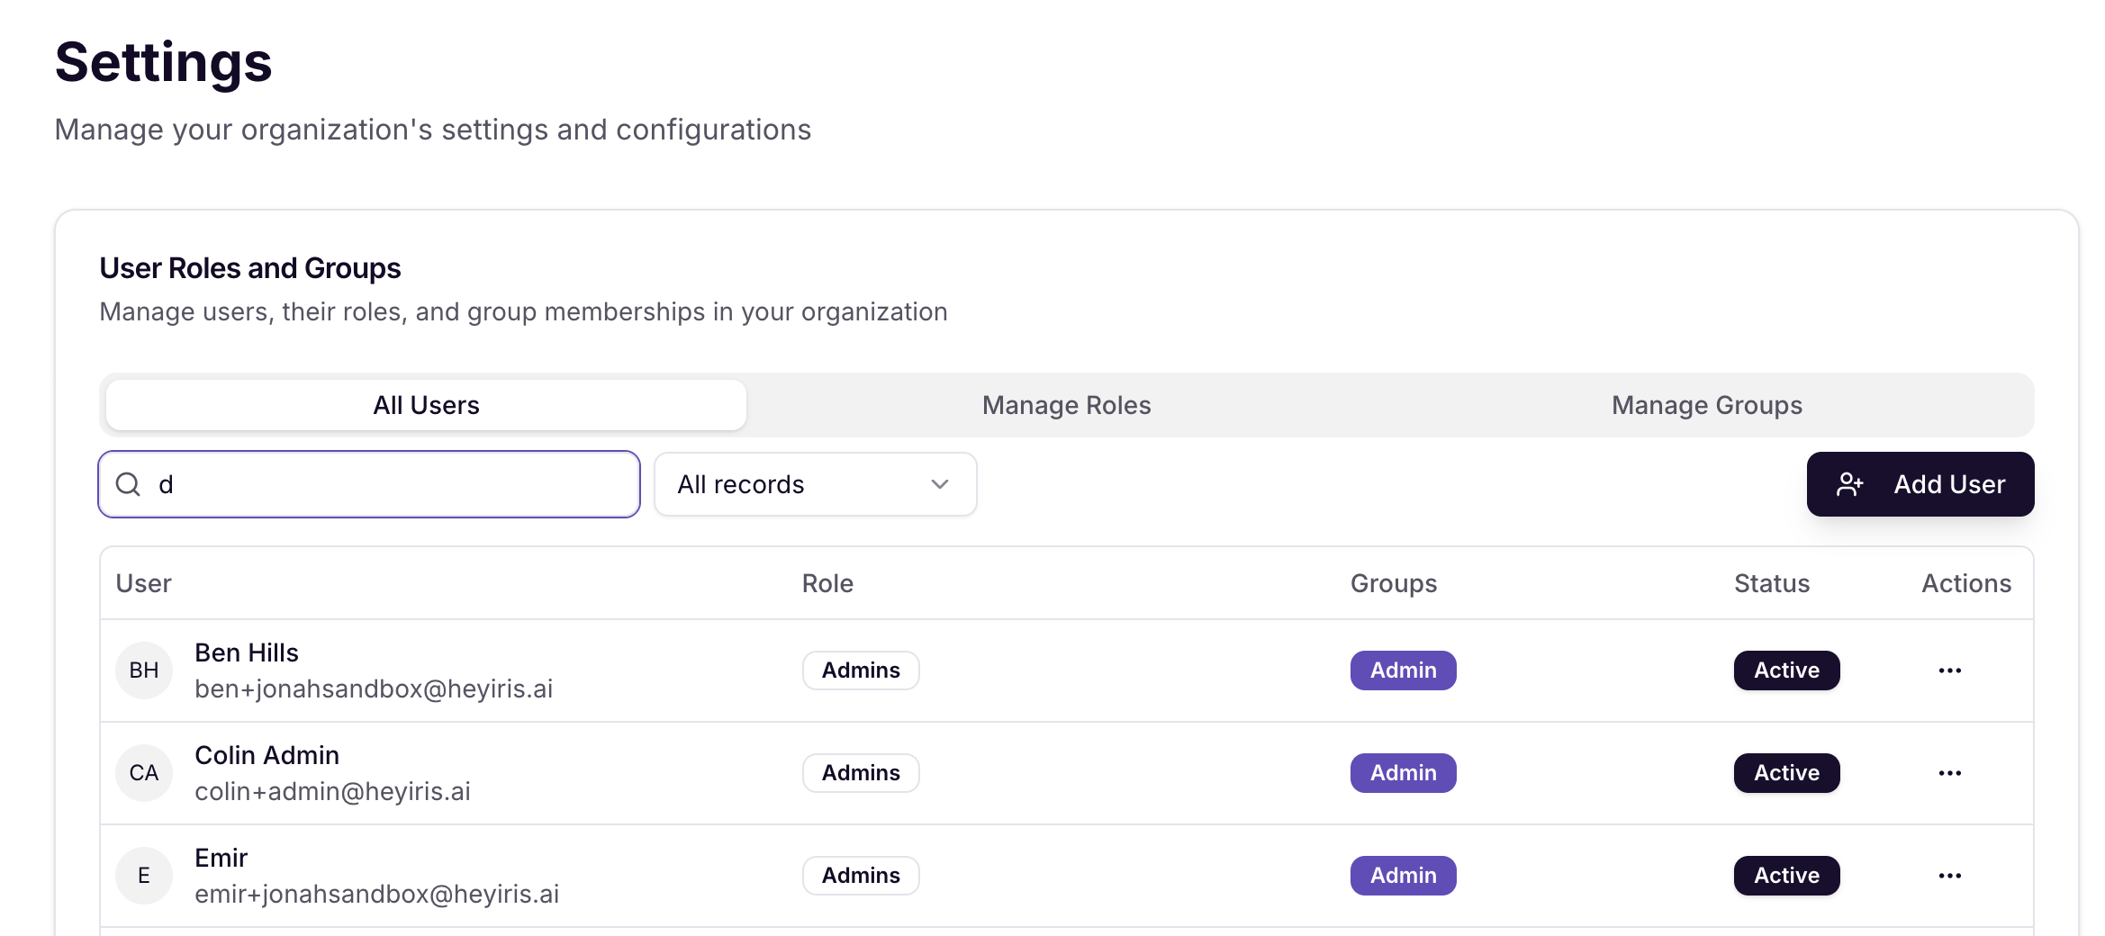Click the BH avatar for Ben Hills
2105x936 pixels.
coord(144,670)
